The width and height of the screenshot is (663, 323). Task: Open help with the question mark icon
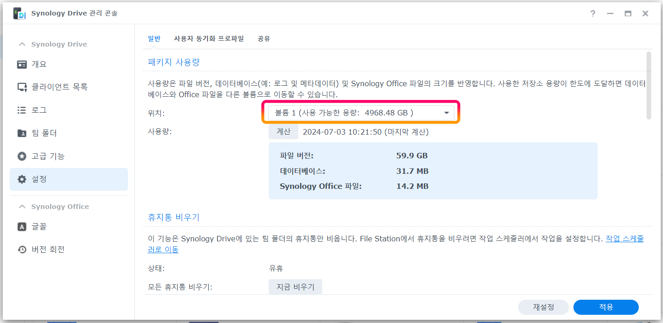[x=593, y=14]
